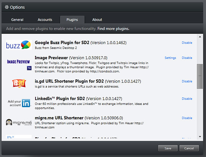The width and height of the screenshot is (206, 157).
Task: Disable the migre.me URL Shortener
Action: pos(187,118)
